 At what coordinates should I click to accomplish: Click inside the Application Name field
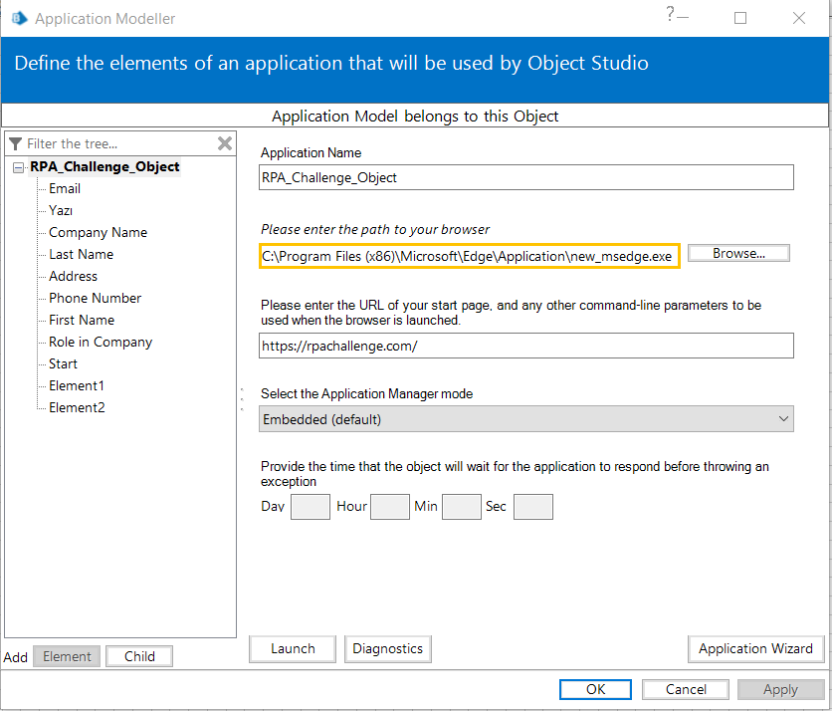pos(526,177)
